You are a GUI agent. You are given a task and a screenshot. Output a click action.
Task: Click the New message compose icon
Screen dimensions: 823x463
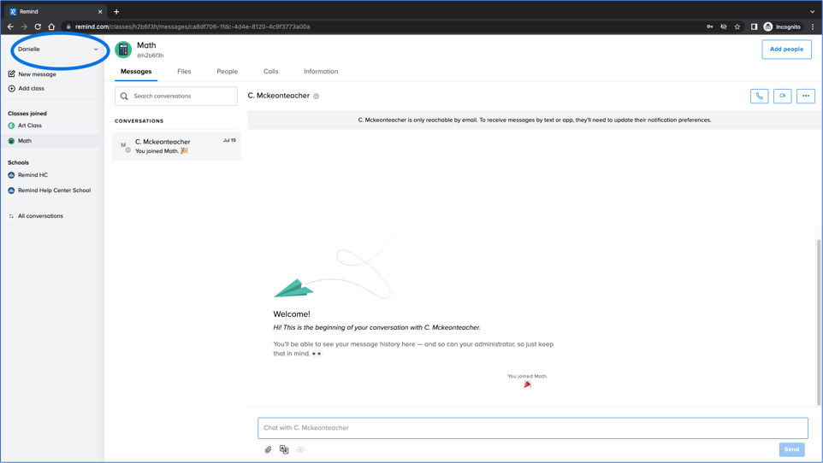pyautogui.click(x=12, y=74)
